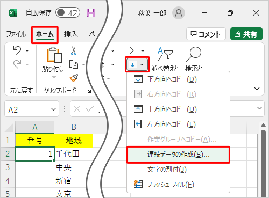Click cell A2 containing 1
Image resolution: width=269 pixels, height=198 pixels.
(x=34, y=154)
